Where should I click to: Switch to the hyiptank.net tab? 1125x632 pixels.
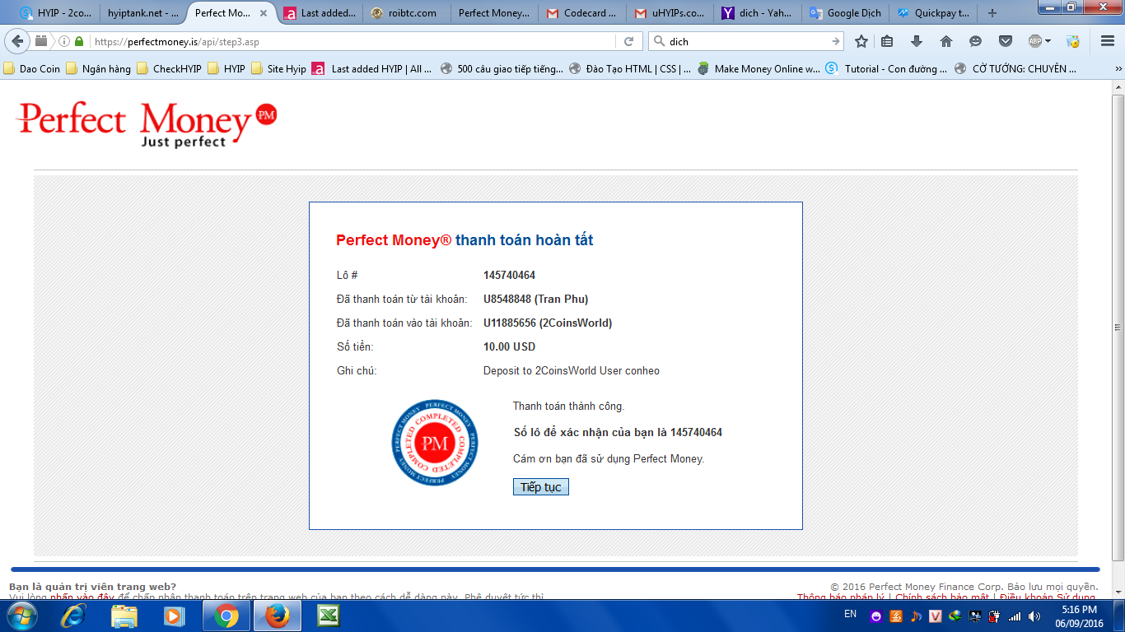pos(143,13)
